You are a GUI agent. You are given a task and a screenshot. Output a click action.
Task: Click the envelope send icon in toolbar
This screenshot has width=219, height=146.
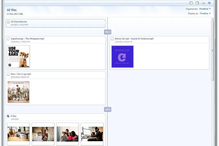coord(203,3)
